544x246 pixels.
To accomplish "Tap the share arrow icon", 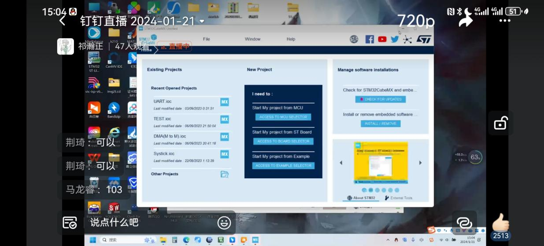I will [x=466, y=20].
